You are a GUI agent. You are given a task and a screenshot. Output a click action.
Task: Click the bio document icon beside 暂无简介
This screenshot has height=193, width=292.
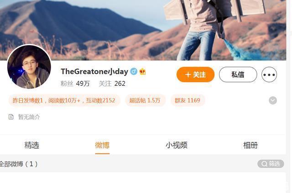[11, 117]
